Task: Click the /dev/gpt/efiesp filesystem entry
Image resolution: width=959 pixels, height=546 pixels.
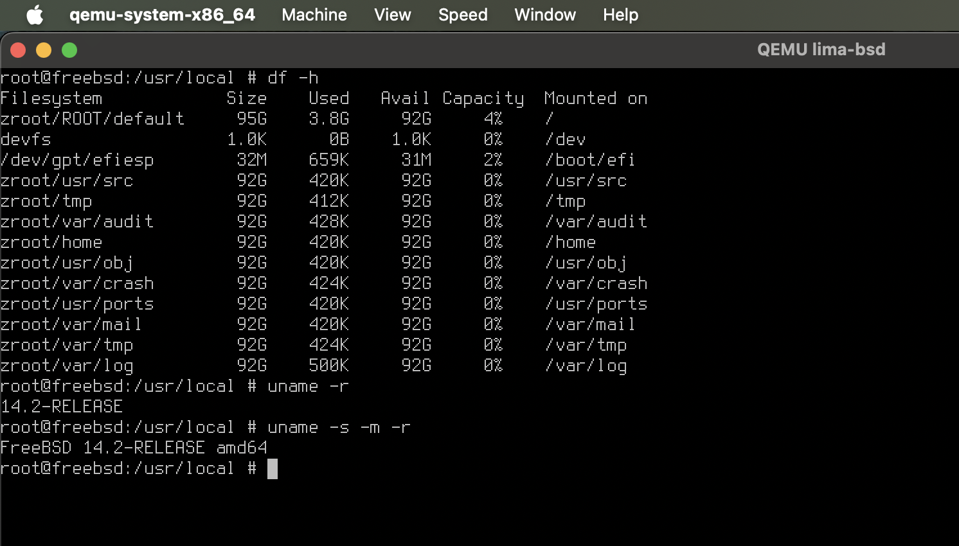Action: [x=77, y=160]
